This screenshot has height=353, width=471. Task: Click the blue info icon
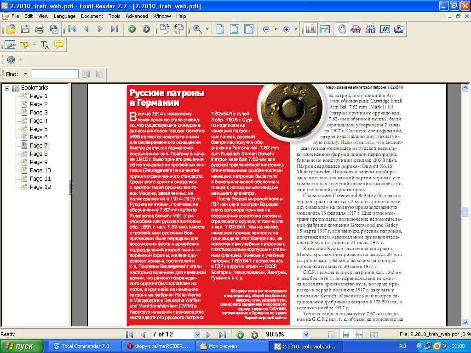11,60
